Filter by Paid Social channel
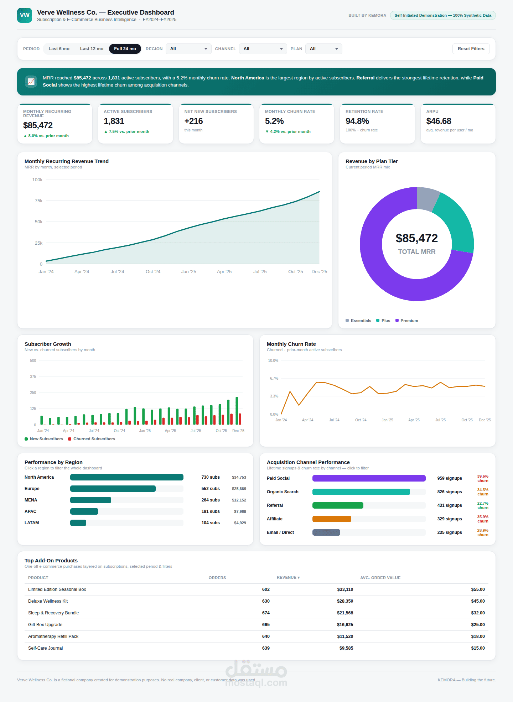Image resolution: width=513 pixels, height=702 pixels. pyautogui.click(x=378, y=478)
